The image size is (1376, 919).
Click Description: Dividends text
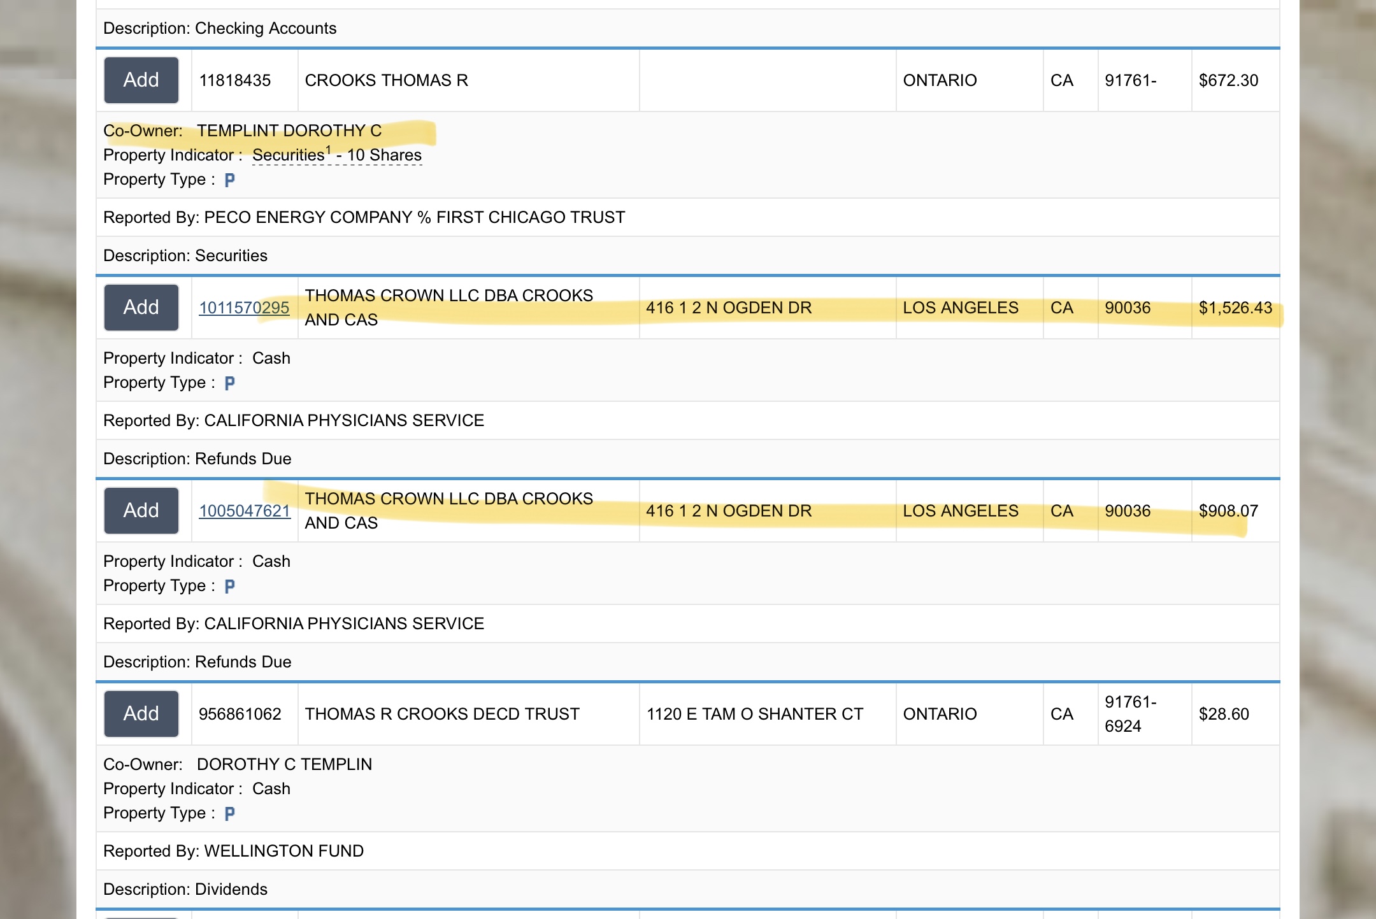[185, 889]
